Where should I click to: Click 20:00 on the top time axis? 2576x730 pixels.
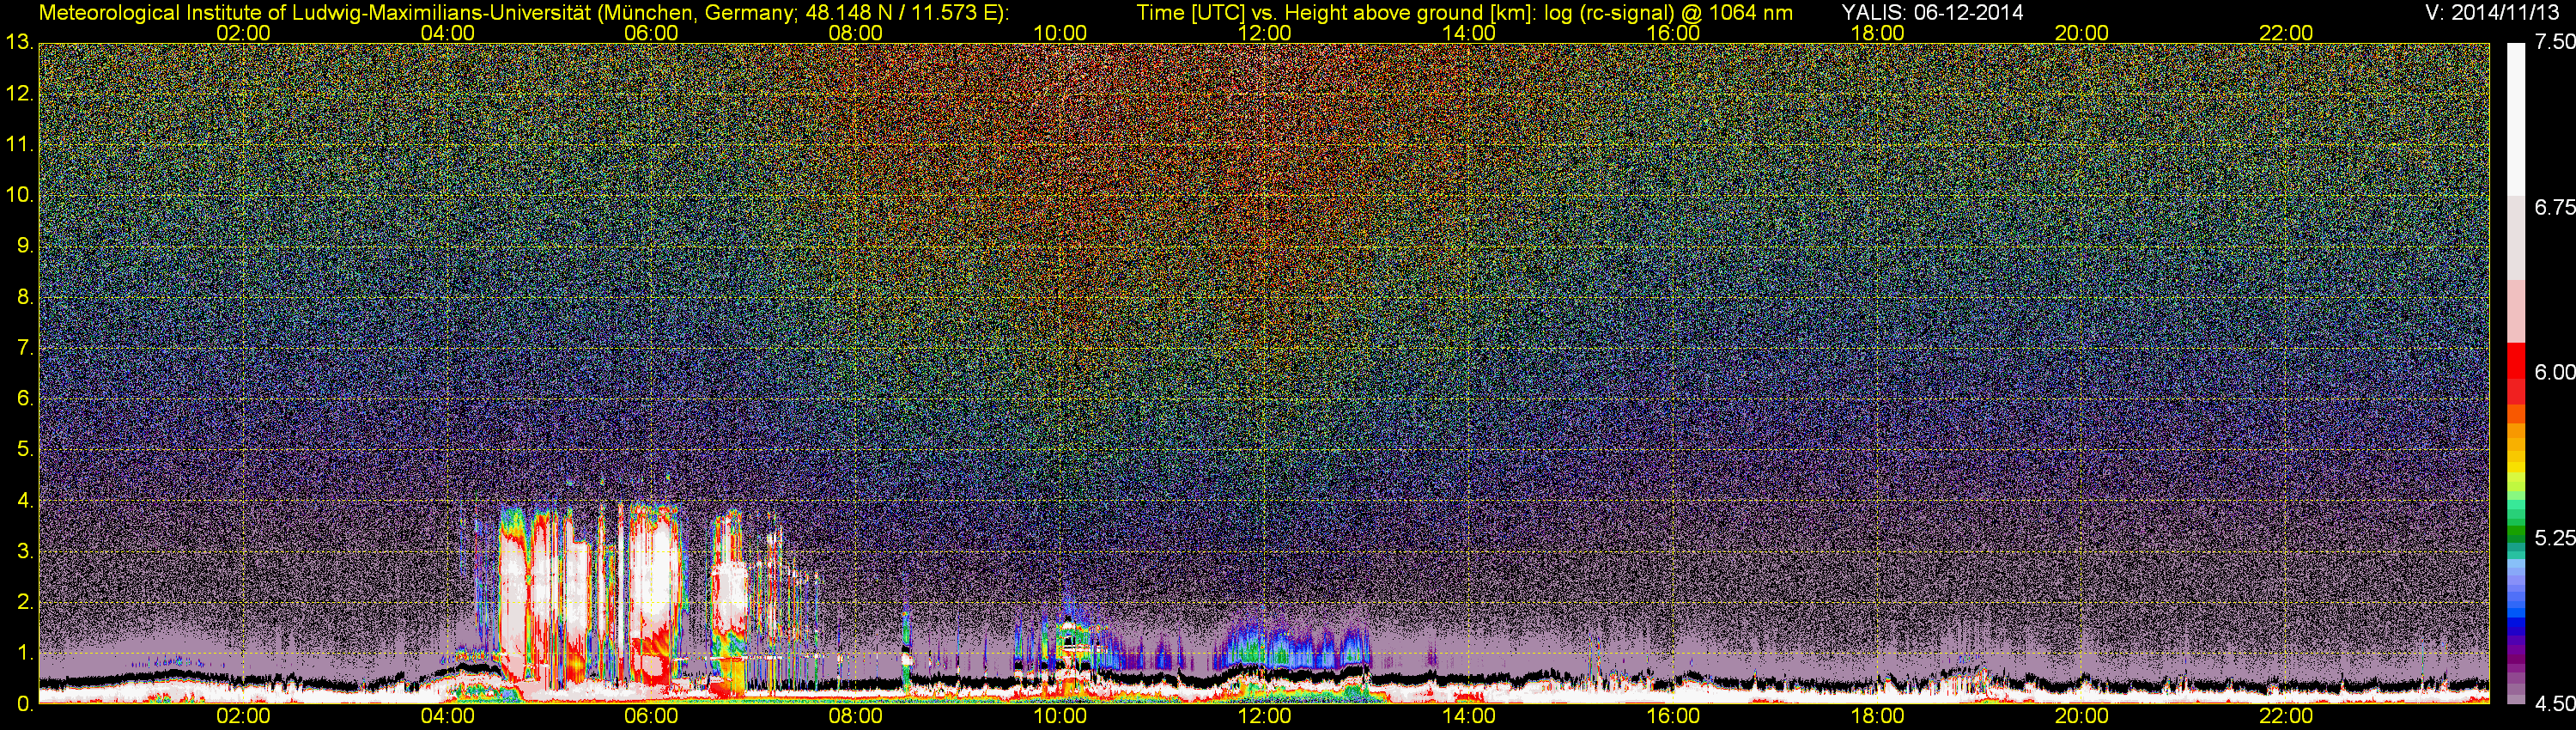click(2082, 33)
